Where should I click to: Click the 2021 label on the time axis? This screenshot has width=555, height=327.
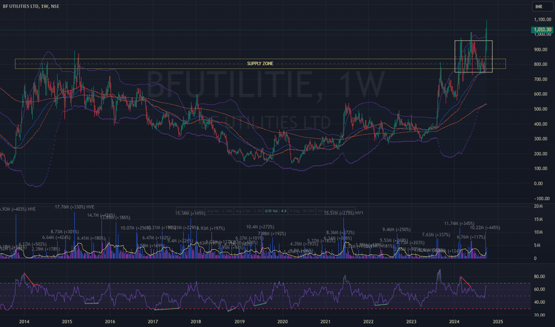(325, 322)
